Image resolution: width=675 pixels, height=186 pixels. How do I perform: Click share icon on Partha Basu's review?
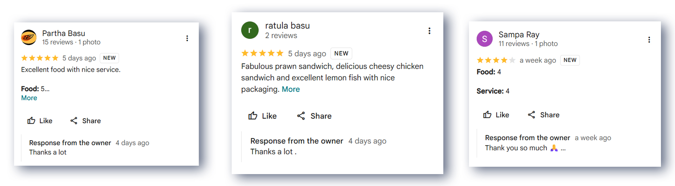(x=73, y=120)
